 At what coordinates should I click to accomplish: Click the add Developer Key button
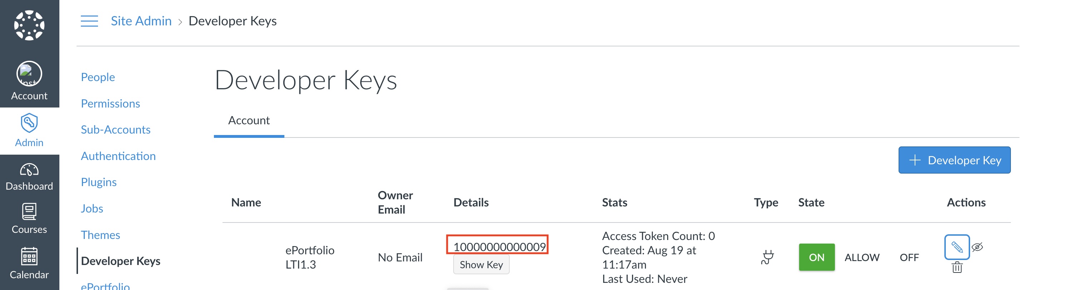[x=954, y=160]
